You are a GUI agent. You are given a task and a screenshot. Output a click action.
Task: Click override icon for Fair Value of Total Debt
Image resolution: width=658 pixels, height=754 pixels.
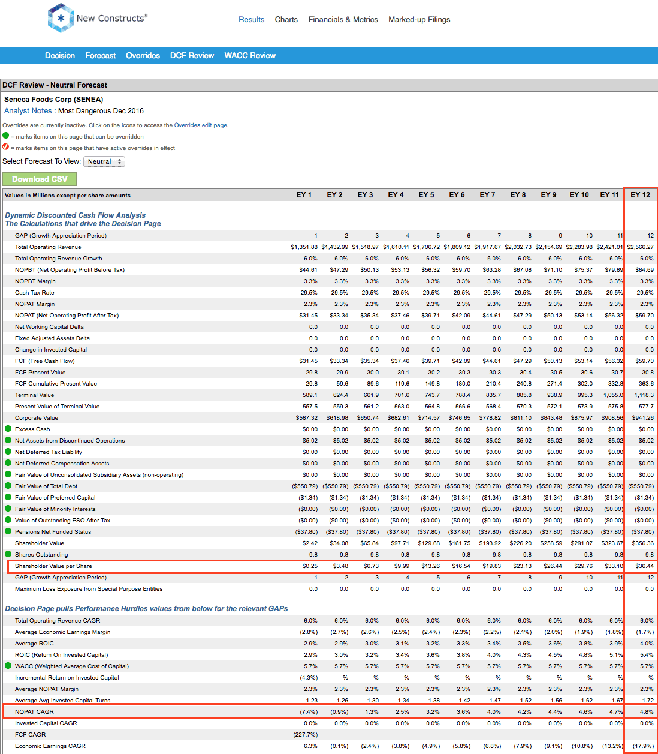pos(8,486)
